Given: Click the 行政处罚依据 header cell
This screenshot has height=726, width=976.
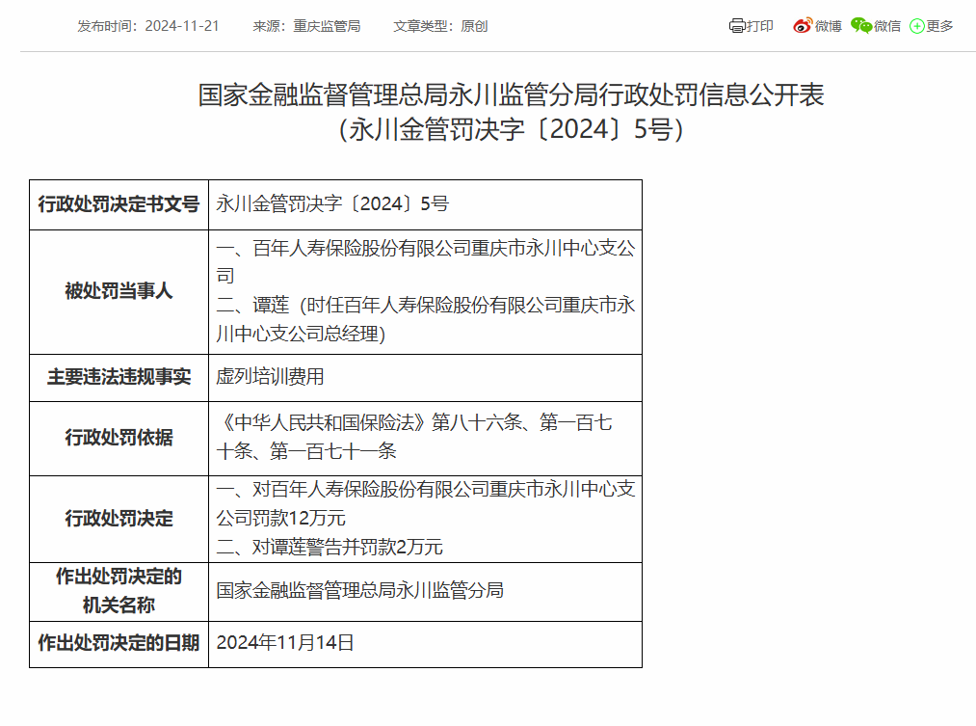Looking at the screenshot, I should point(119,439).
